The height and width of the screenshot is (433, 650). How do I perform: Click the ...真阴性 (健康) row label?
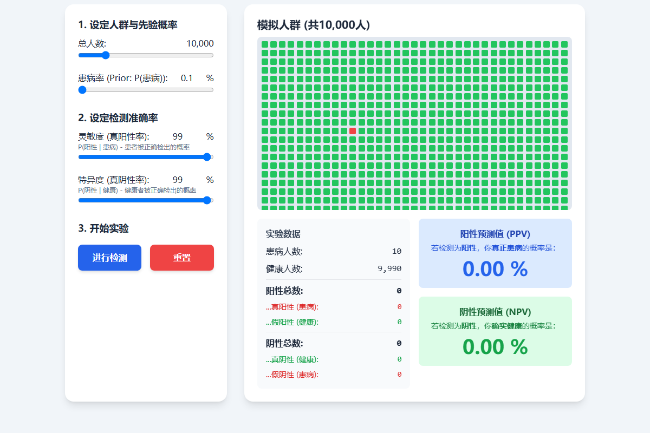coord(292,359)
